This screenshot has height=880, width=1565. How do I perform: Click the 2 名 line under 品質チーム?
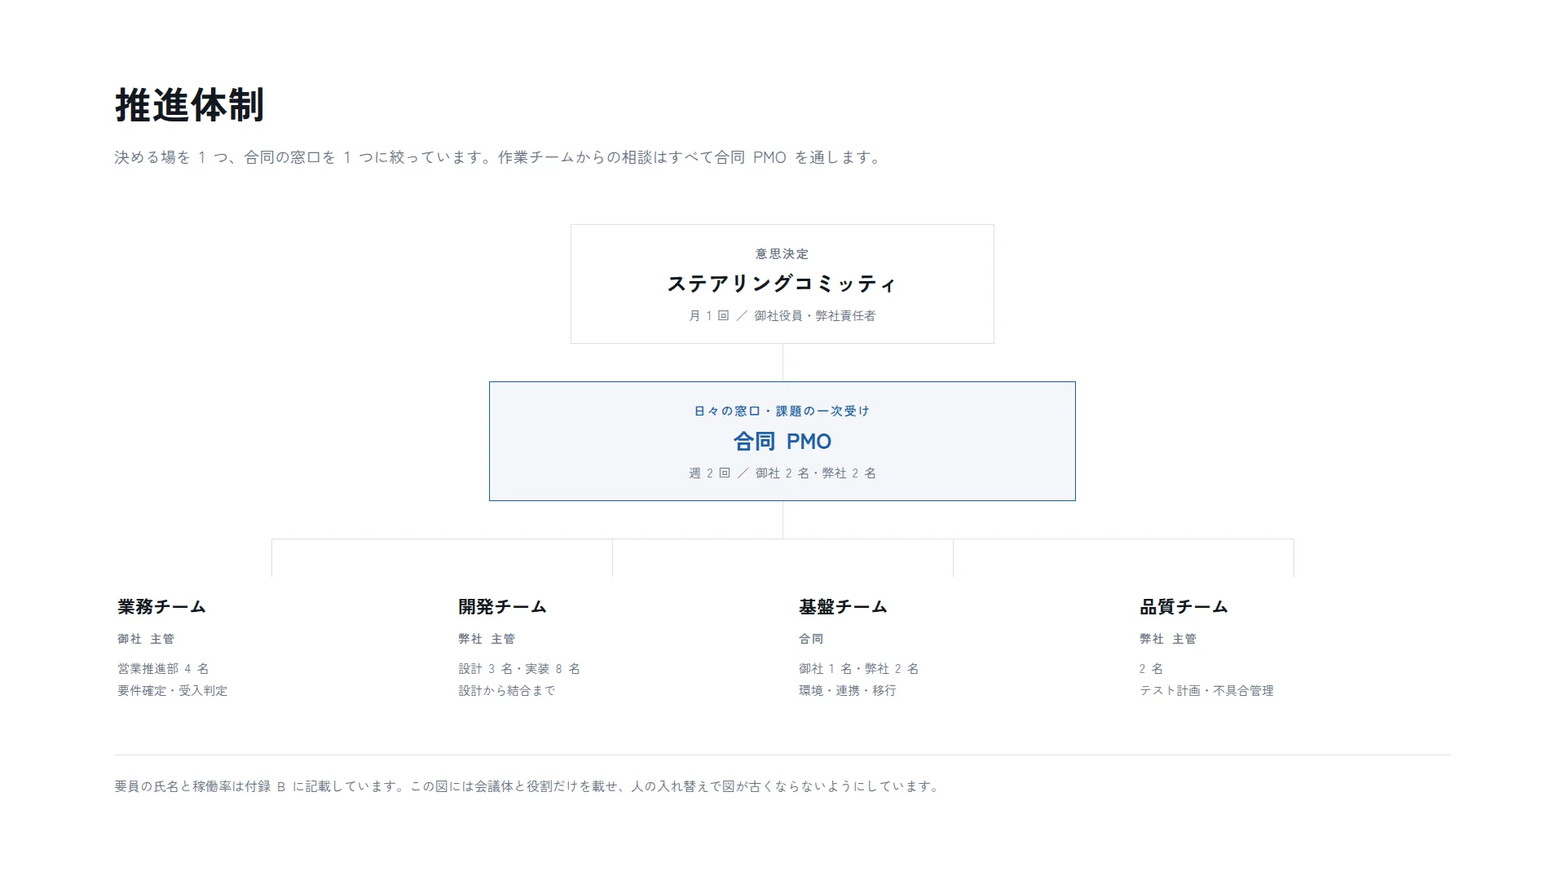pyautogui.click(x=1151, y=669)
